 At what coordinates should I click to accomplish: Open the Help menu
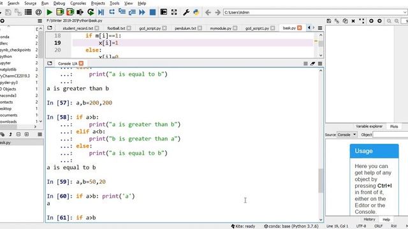click(142, 3)
